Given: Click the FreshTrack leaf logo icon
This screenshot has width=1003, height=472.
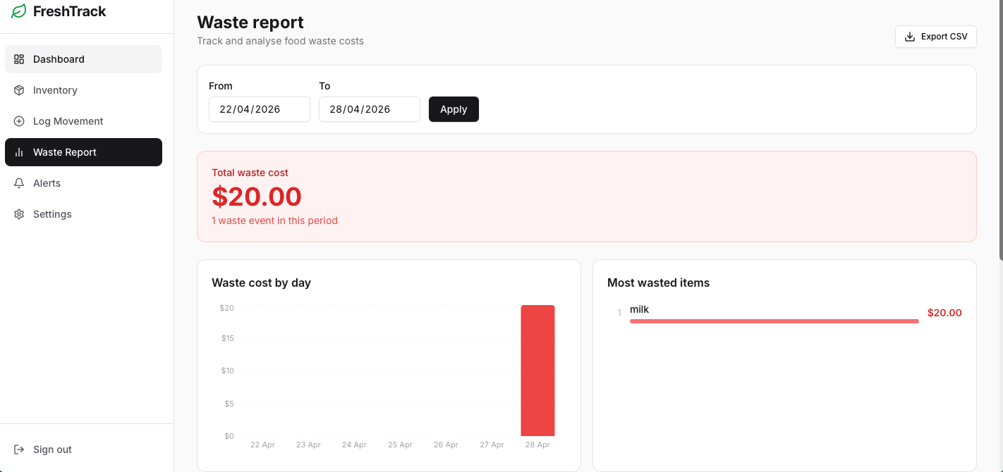Looking at the screenshot, I should 18,11.
